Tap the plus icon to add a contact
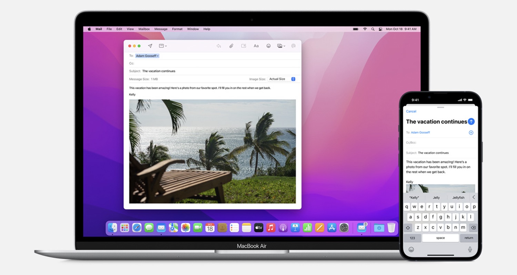This screenshot has width=517, height=275. [471, 133]
